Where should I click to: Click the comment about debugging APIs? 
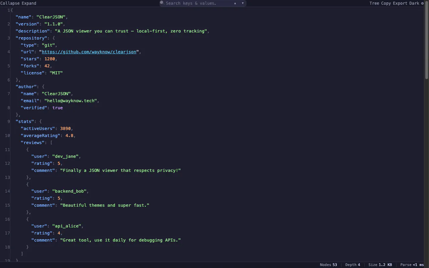(x=120, y=240)
